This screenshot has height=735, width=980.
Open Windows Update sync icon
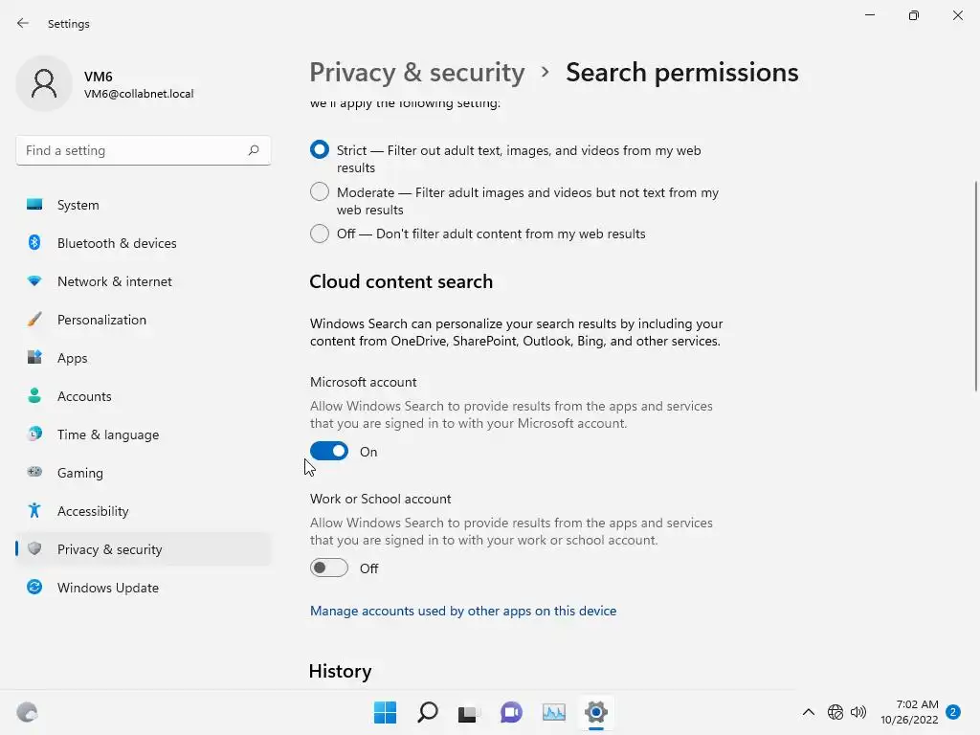[x=34, y=588]
